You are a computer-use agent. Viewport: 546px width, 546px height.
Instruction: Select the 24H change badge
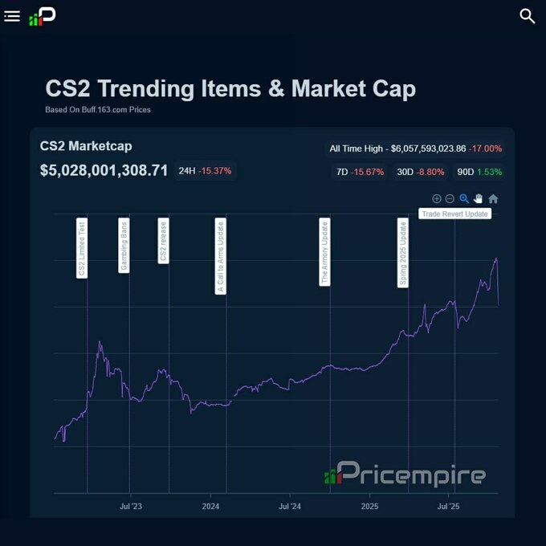coord(206,171)
